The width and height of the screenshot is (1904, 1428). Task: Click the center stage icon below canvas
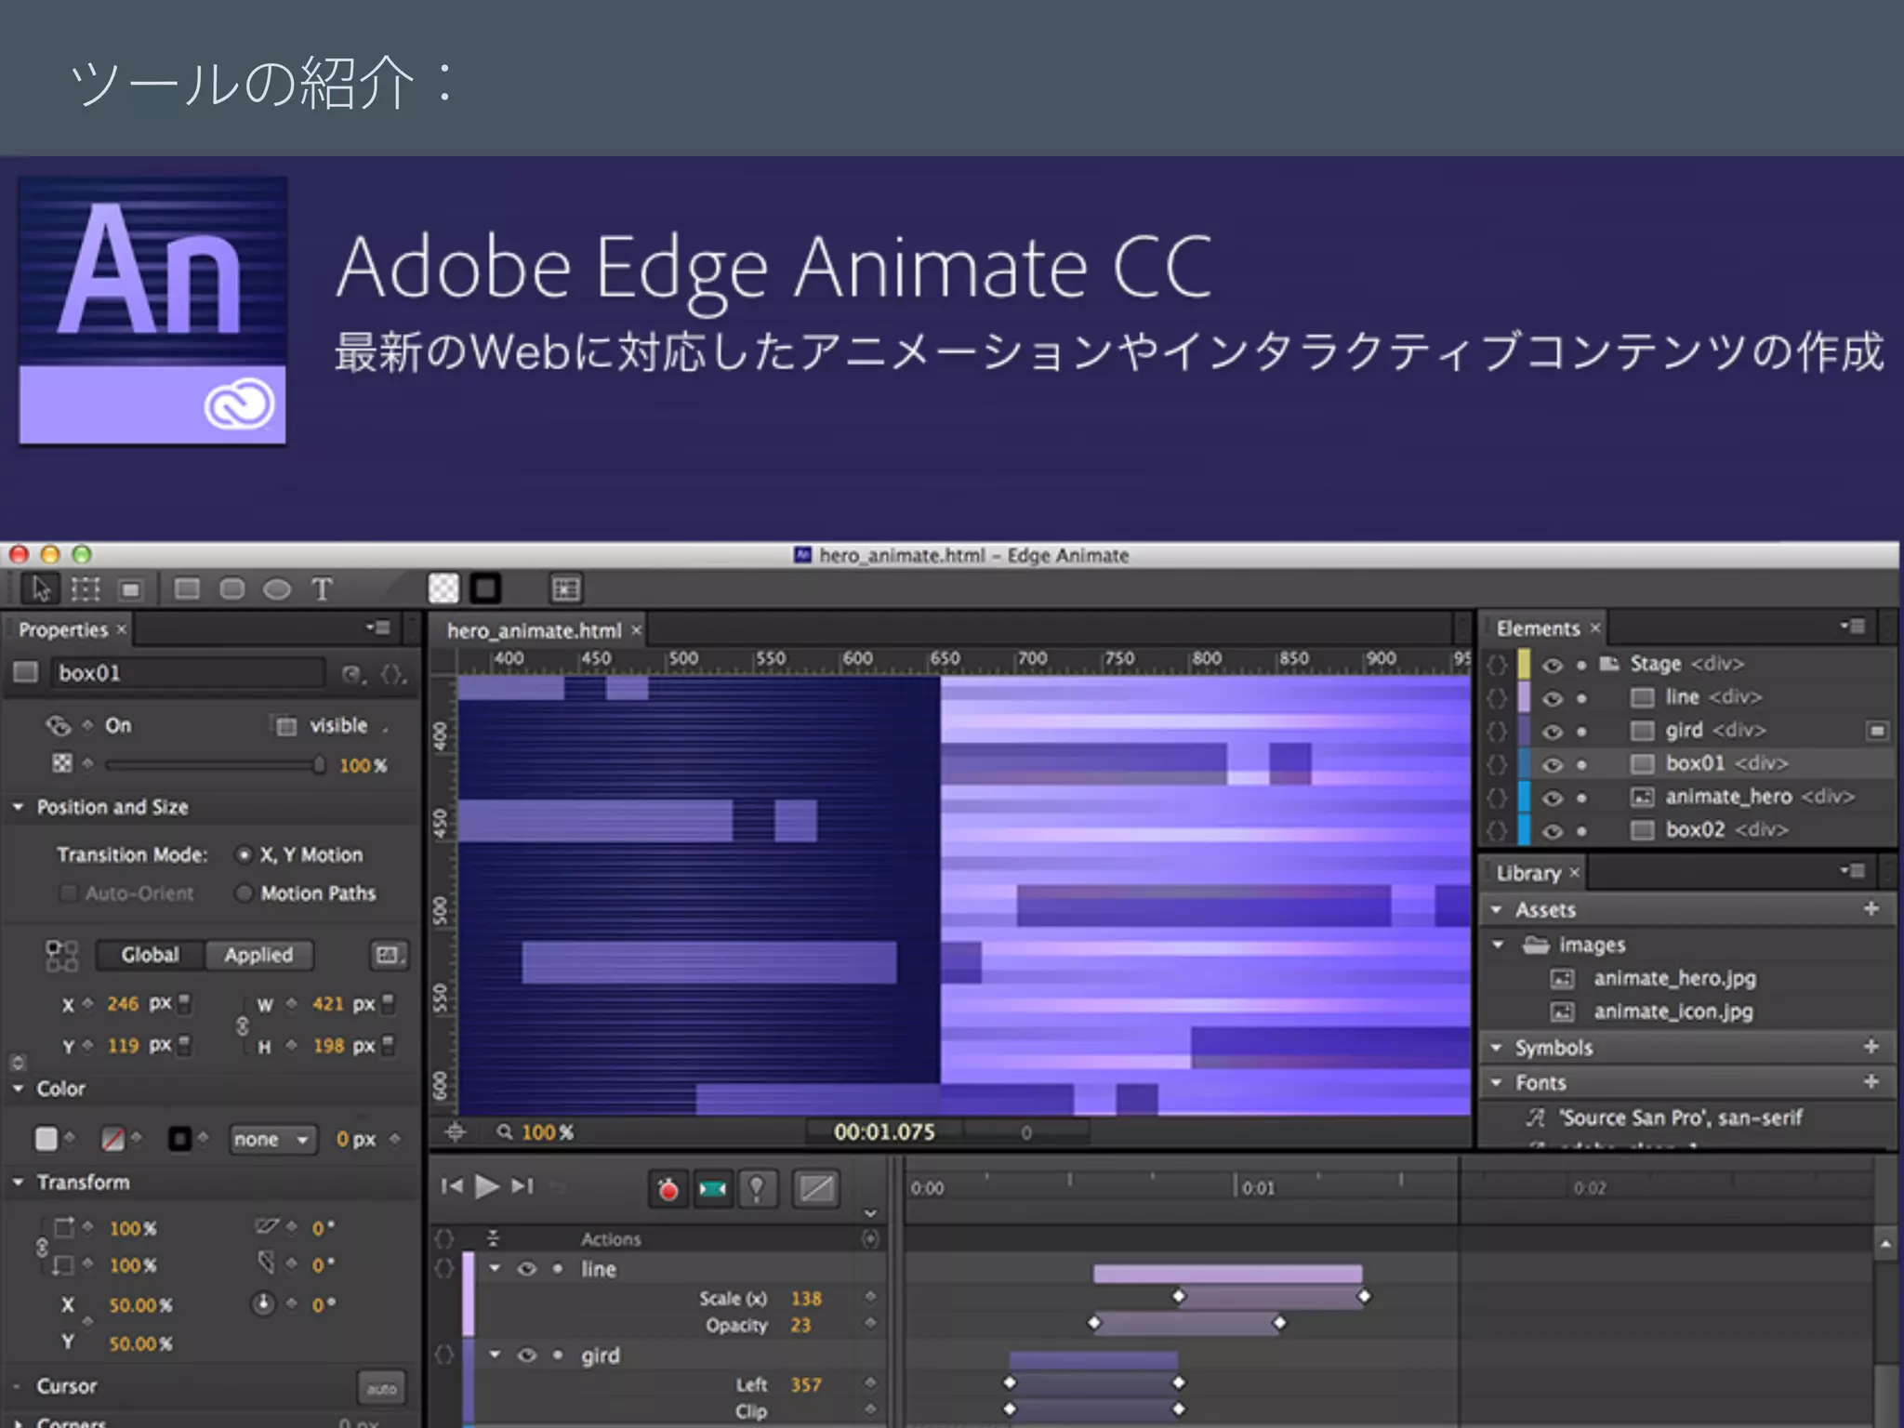click(455, 1131)
